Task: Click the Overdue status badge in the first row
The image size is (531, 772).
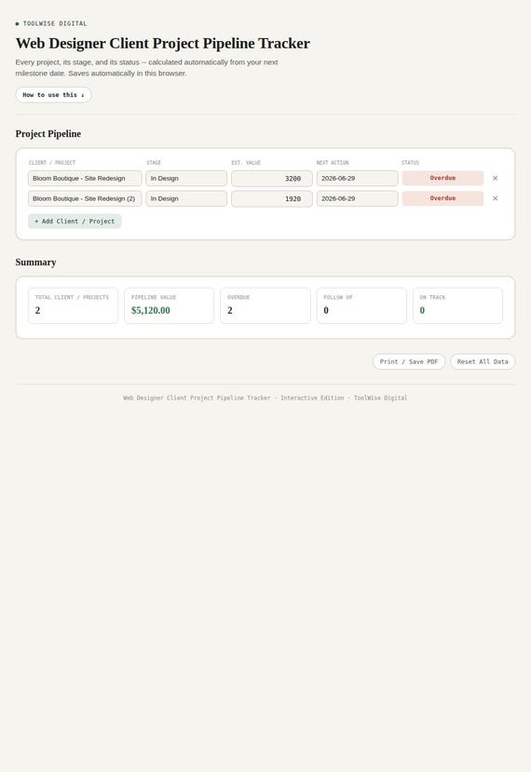Action: coord(442,178)
